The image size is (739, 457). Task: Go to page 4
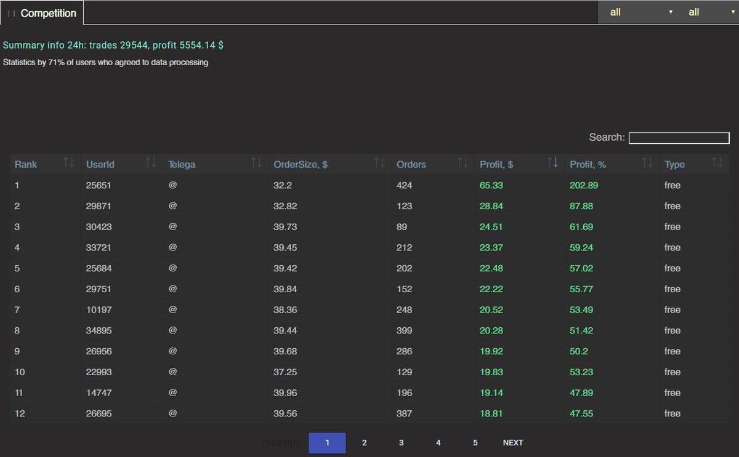click(x=438, y=443)
